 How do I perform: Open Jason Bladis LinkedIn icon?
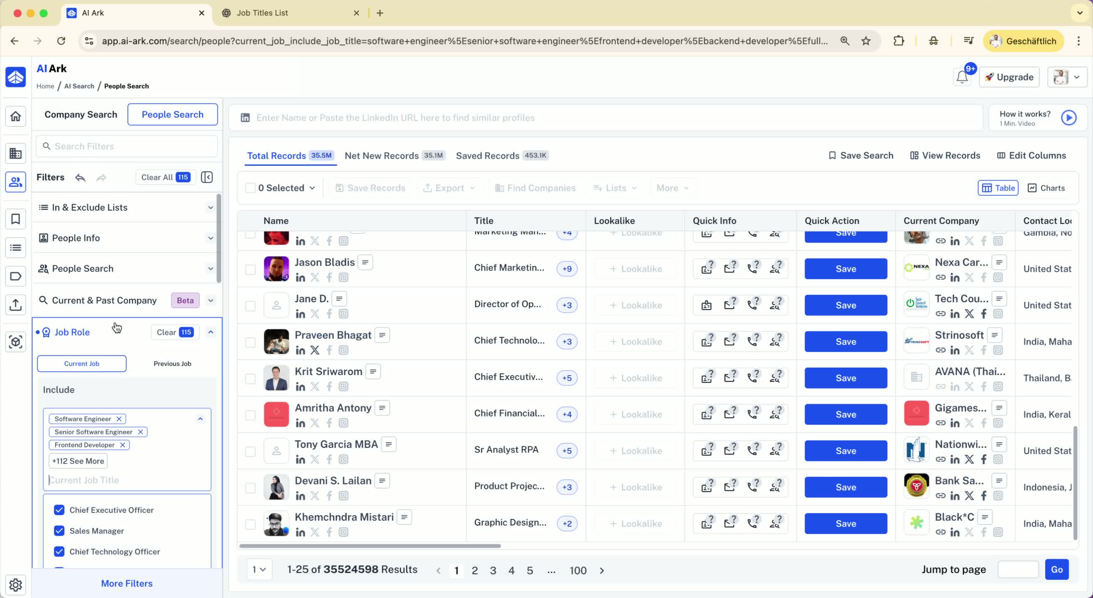[300, 278]
